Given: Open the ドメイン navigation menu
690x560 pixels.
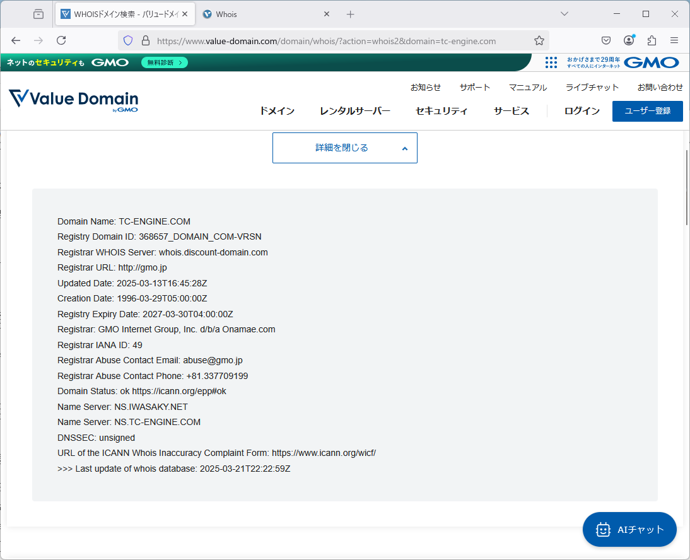Looking at the screenshot, I should [x=277, y=111].
